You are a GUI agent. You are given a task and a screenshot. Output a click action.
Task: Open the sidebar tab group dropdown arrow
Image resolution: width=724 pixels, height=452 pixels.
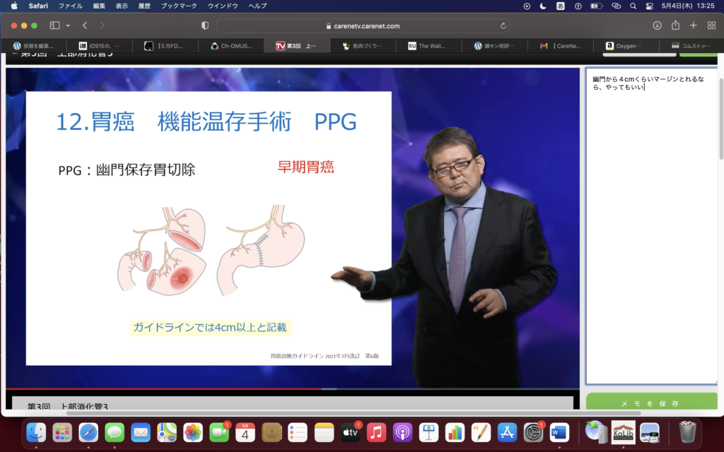[68, 25]
